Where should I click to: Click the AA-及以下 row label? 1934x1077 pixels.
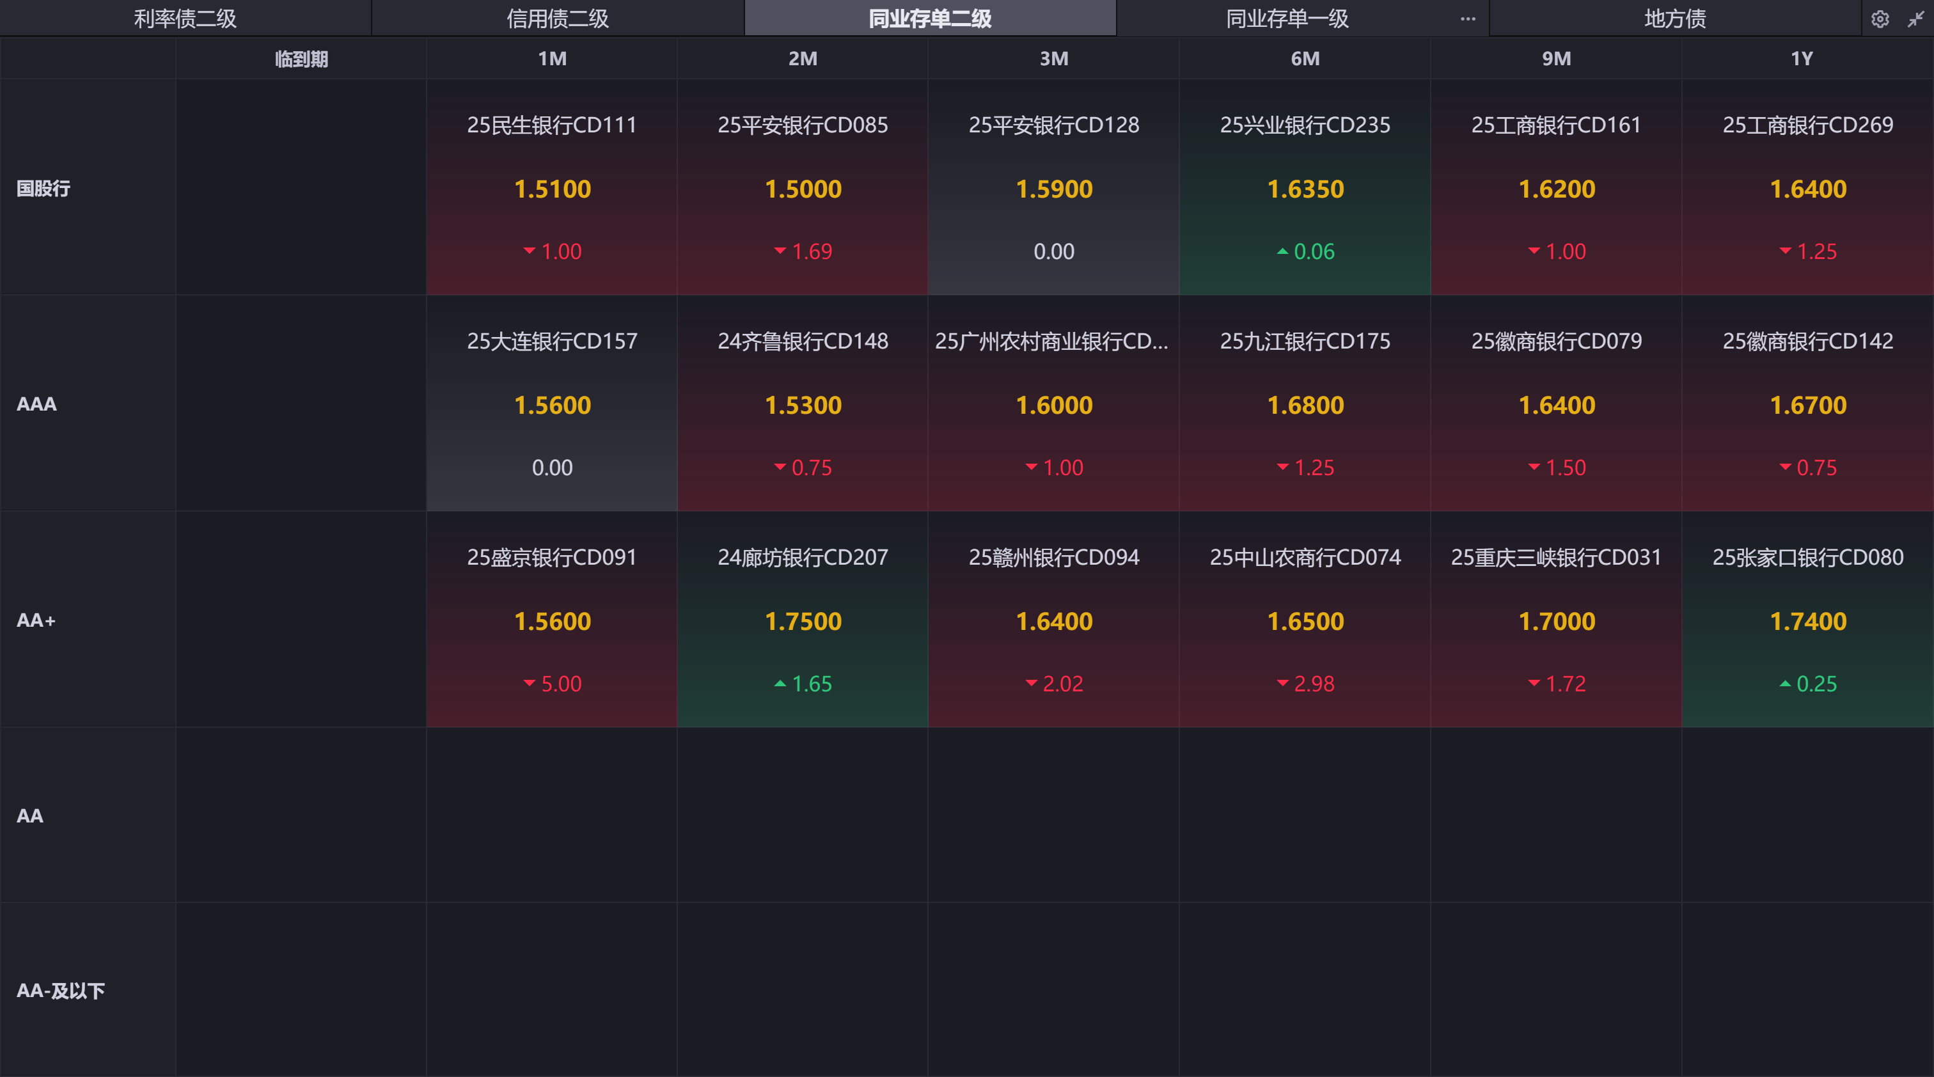click(x=61, y=991)
